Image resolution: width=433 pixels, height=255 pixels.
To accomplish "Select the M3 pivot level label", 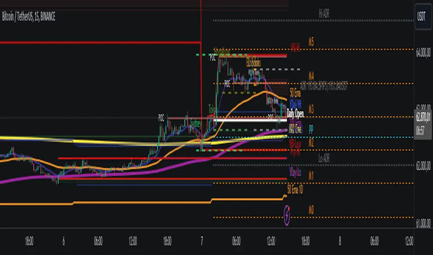I will (x=311, y=109).
